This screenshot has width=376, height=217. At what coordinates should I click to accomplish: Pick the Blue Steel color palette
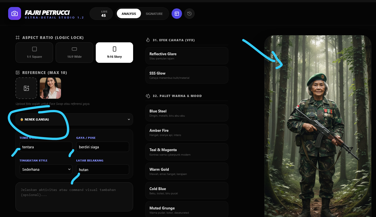click(187, 113)
